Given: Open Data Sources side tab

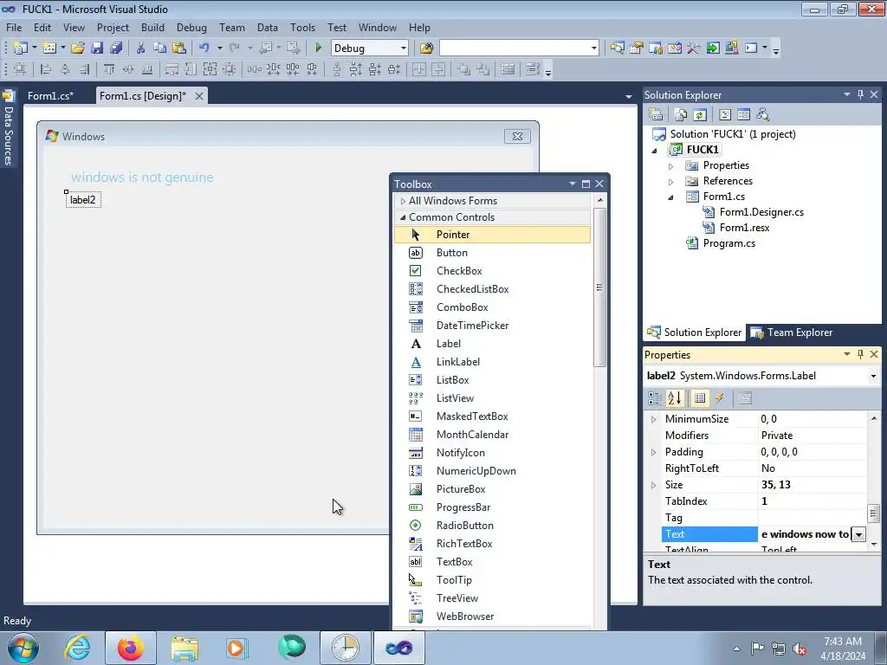Looking at the screenshot, I should tap(8, 129).
